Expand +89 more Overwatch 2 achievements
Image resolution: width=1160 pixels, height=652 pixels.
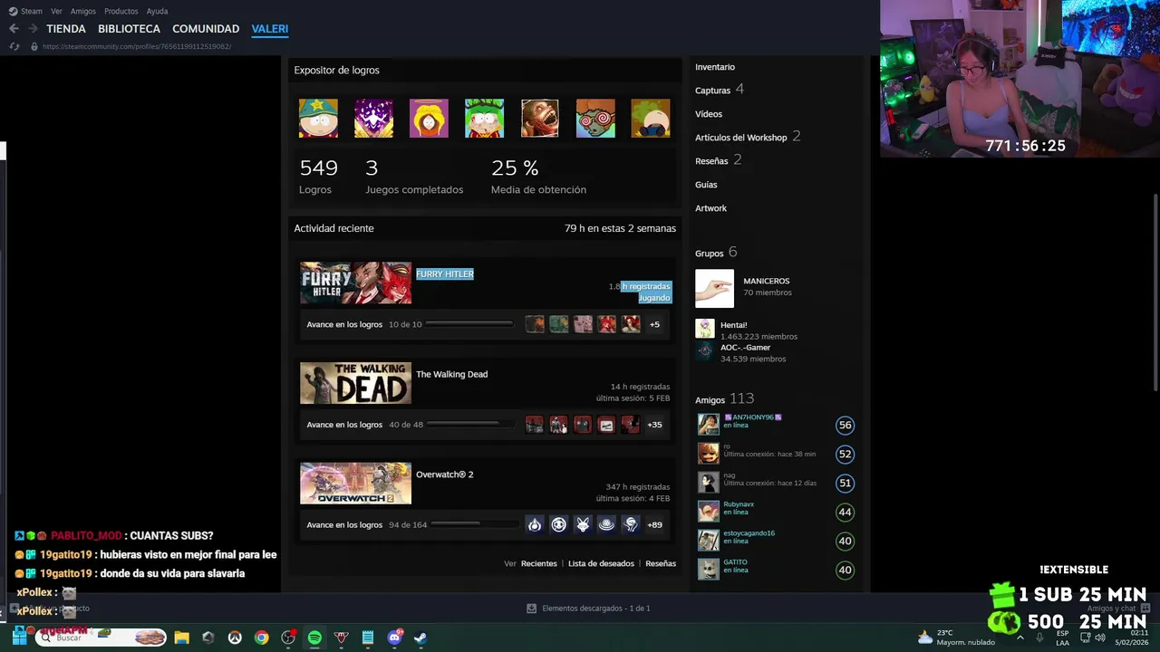[x=654, y=525]
